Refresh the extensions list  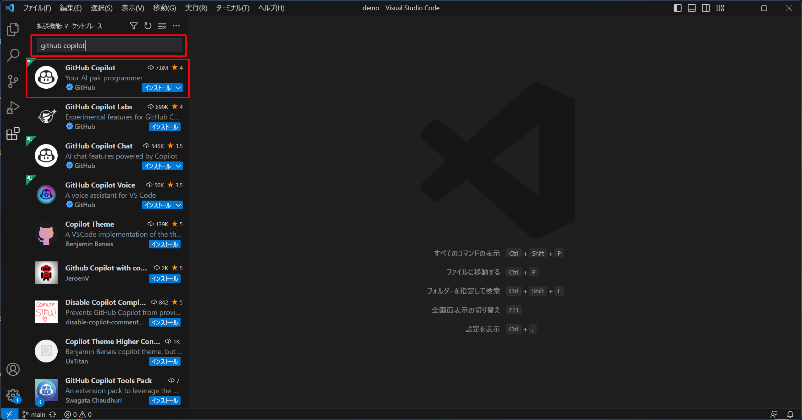pyautogui.click(x=148, y=26)
